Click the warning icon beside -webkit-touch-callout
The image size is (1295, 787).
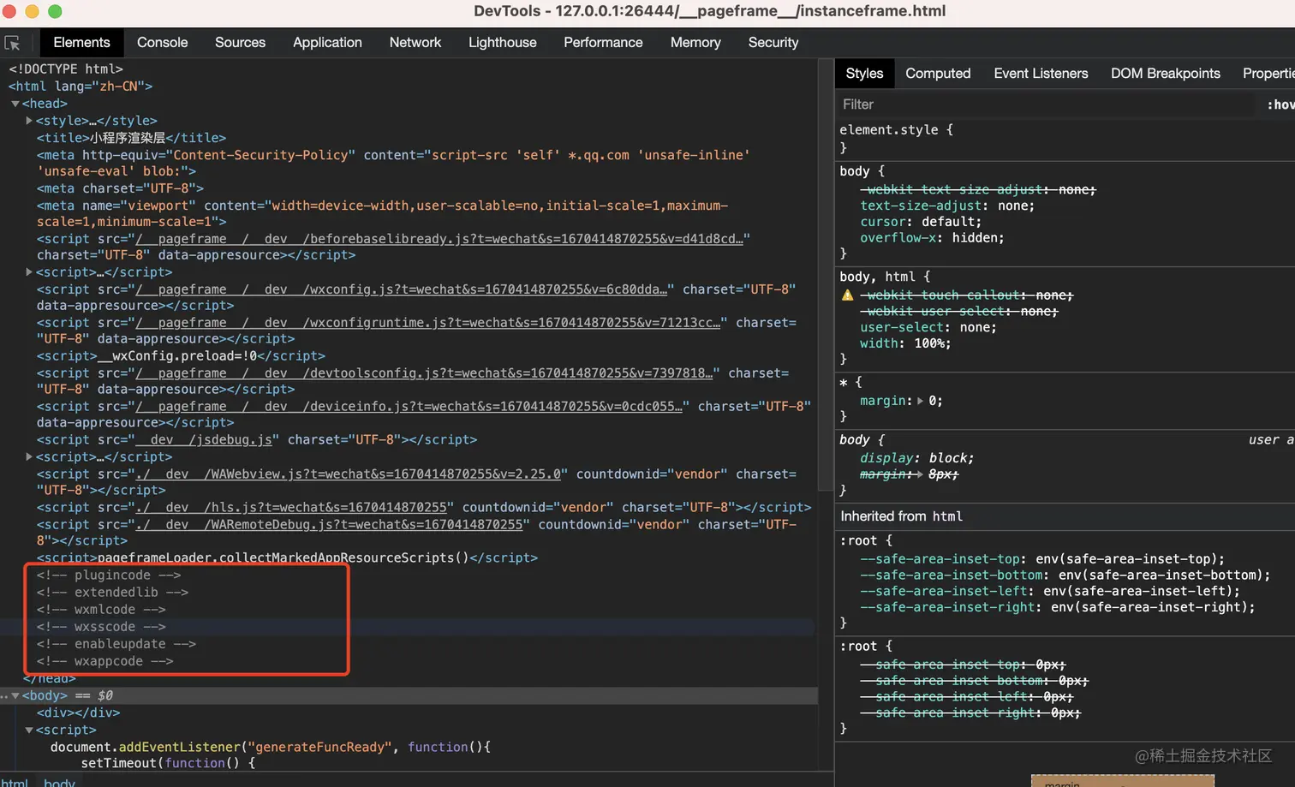click(847, 295)
